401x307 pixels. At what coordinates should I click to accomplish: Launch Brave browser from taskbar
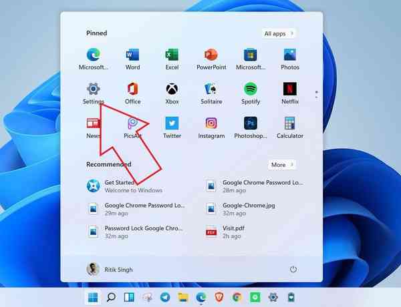(219, 297)
